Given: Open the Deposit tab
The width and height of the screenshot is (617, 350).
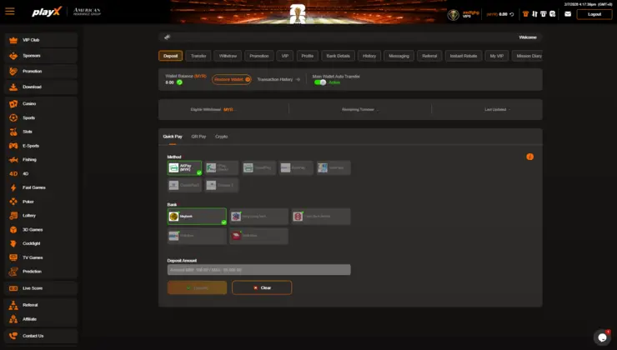Looking at the screenshot, I should [170, 56].
